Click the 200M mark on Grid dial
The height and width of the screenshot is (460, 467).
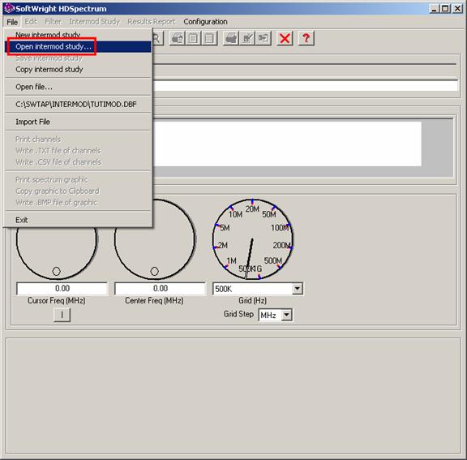(282, 245)
